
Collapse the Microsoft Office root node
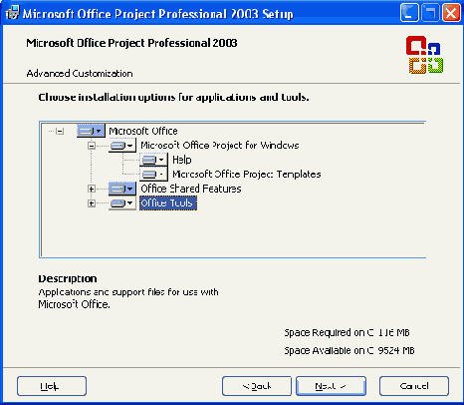[x=60, y=131]
